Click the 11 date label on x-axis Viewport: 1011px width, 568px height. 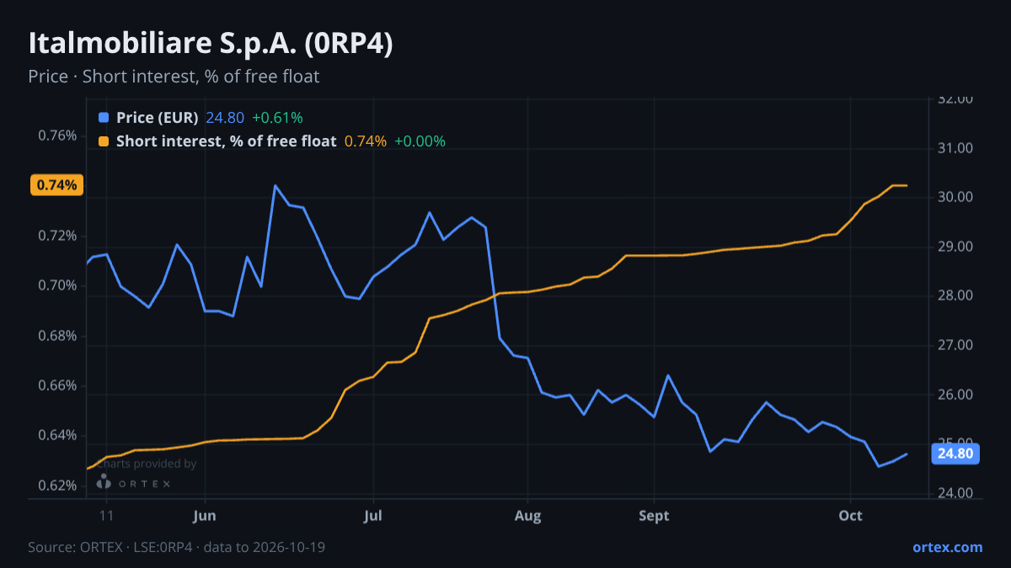pos(106,516)
